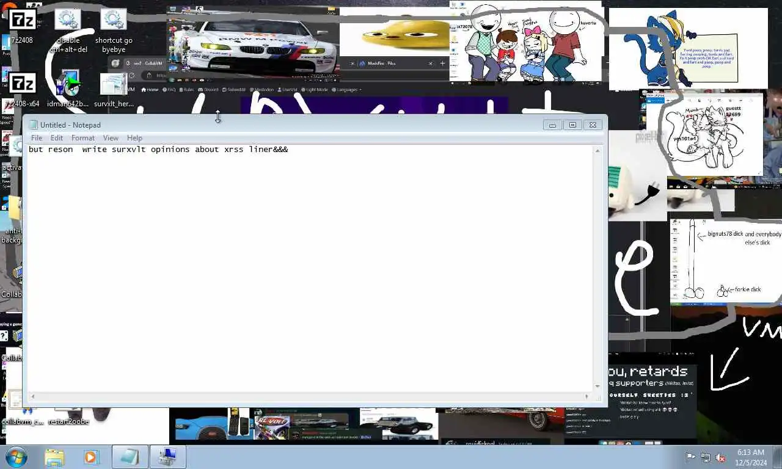Click the Notepad title bar icon
This screenshot has width=782, height=469.
pos(33,125)
